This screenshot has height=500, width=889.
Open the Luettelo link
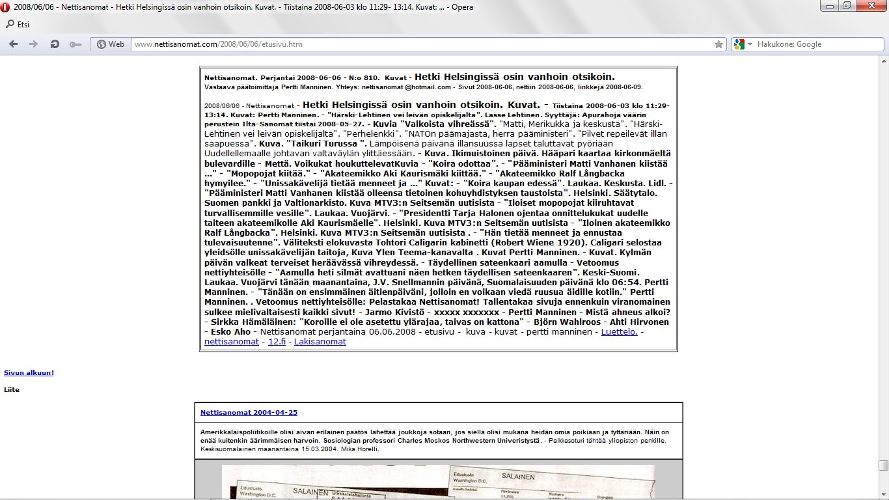tap(619, 332)
